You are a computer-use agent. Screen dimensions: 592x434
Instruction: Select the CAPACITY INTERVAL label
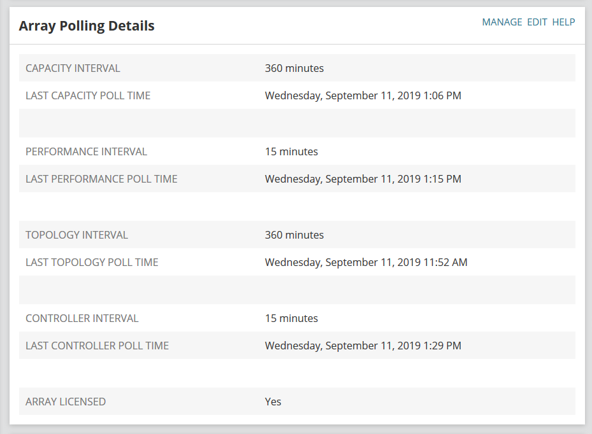tap(73, 68)
